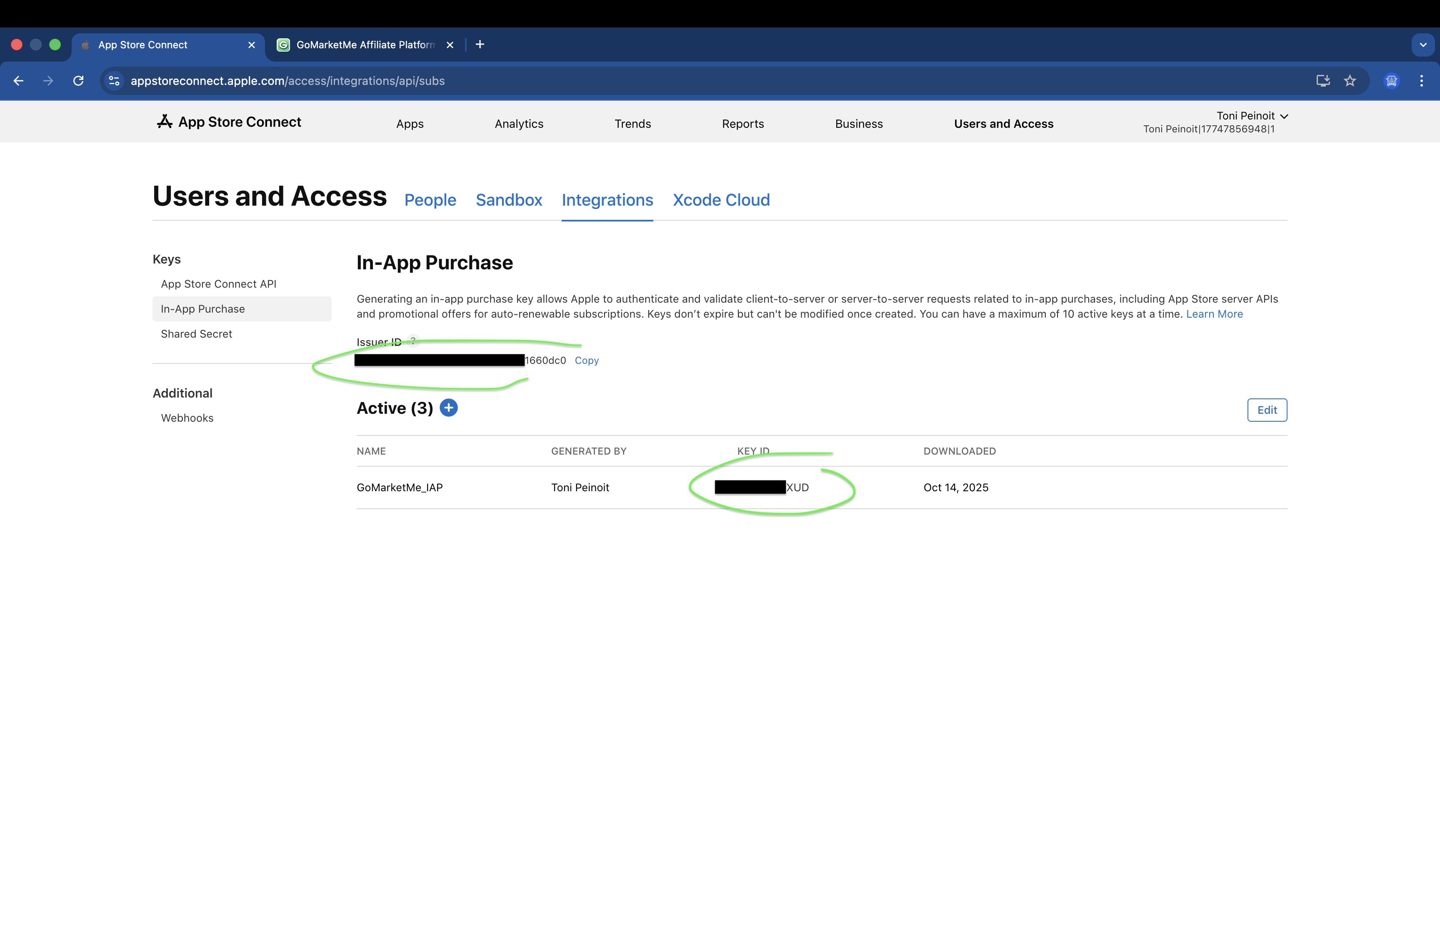Copy the Issuer ID

[585, 360]
